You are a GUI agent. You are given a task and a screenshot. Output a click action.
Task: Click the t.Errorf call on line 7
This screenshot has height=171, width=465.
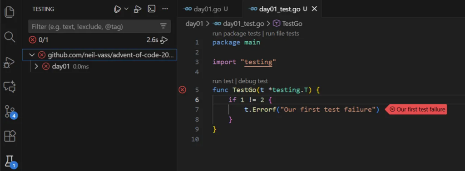coord(260,110)
